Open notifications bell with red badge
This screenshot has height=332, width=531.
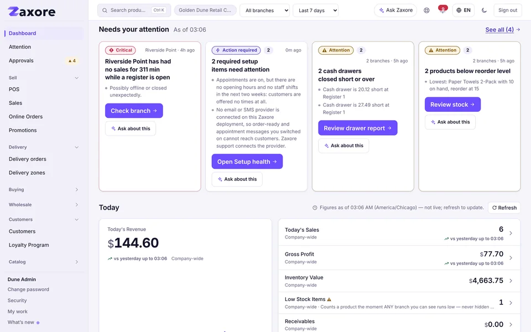442,10
